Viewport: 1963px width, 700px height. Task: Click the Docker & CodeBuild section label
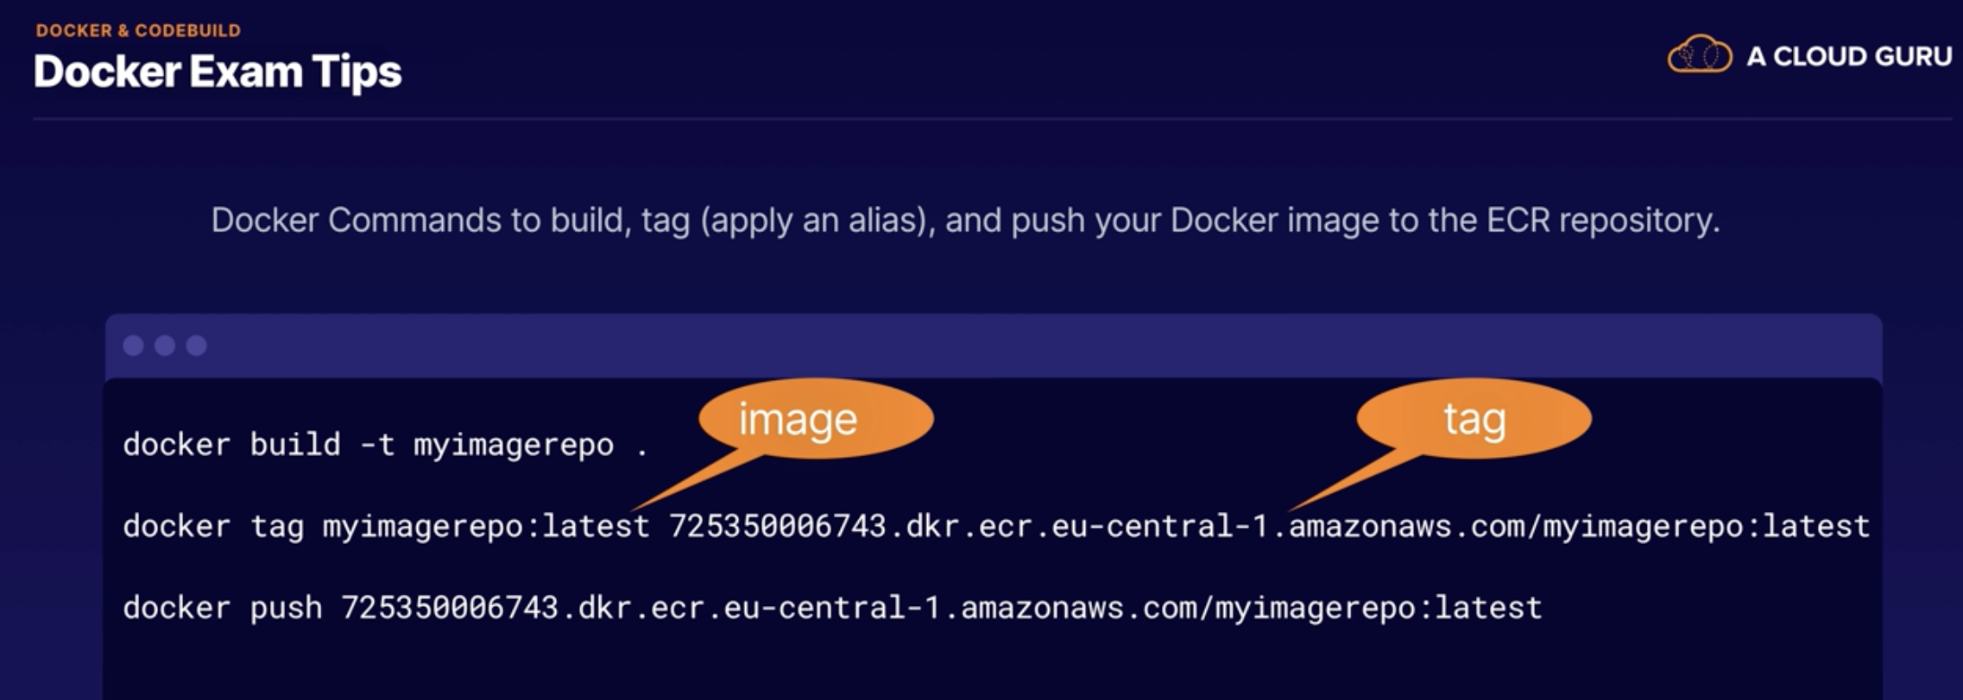coord(138,30)
